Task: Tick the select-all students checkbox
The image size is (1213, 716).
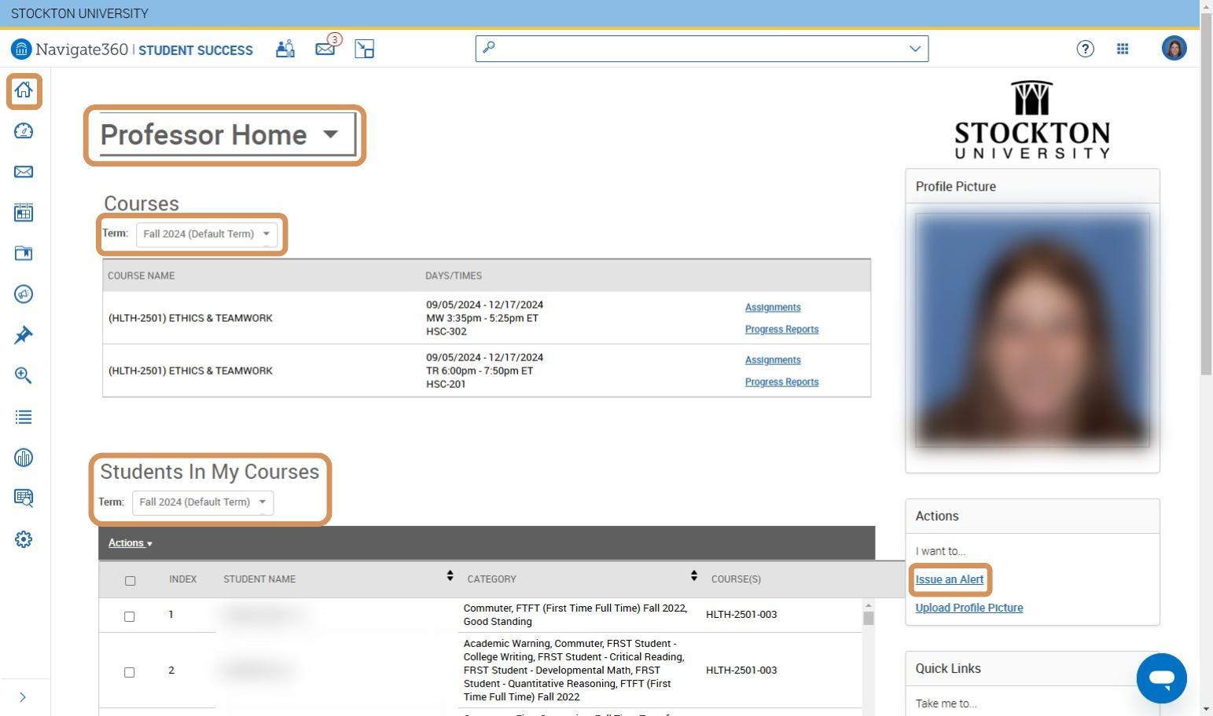Action: pyautogui.click(x=130, y=581)
